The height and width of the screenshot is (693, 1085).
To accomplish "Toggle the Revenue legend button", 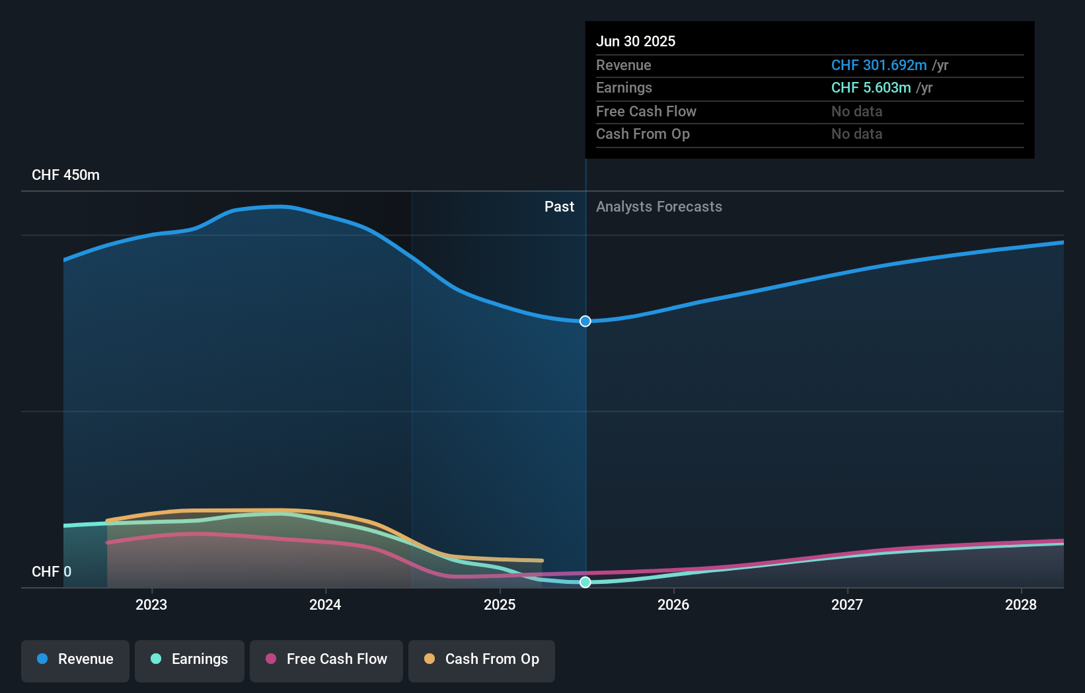I will tap(75, 661).
